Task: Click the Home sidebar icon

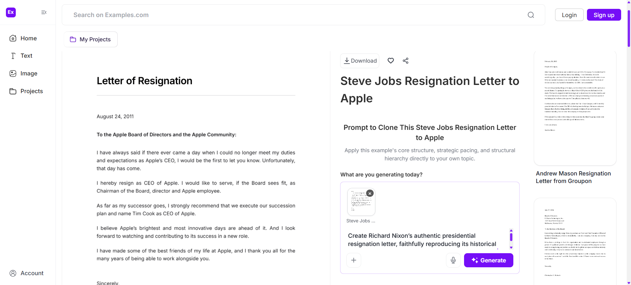Action: (x=13, y=38)
